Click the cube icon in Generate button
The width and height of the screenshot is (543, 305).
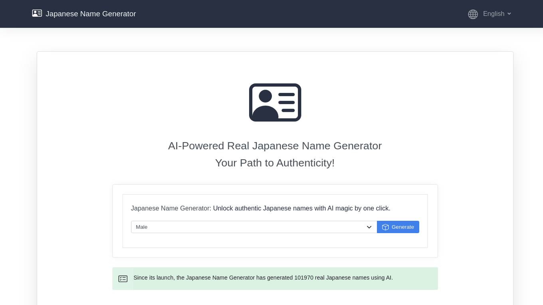pyautogui.click(x=385, y=227)
